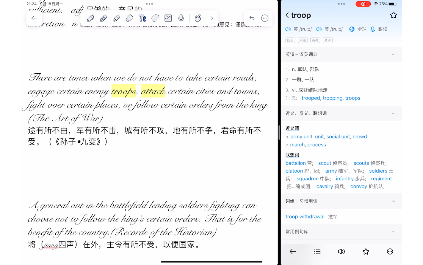Open related word regiment

(x=381, y=179)
